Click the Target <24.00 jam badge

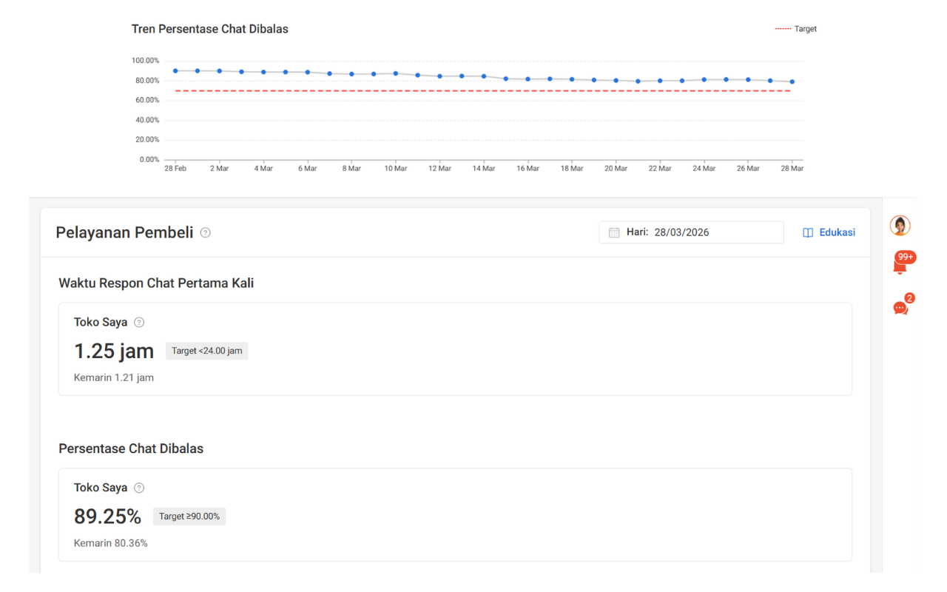(207, 351)
